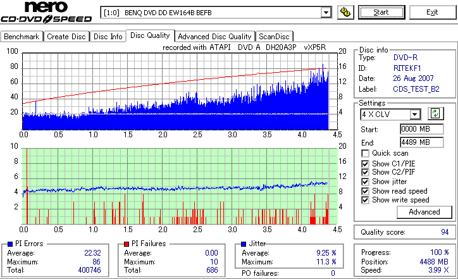This screenshot has width=458, height=279.
Task: Click the PI Errors total 400746
Action: (x=89, y=270)
